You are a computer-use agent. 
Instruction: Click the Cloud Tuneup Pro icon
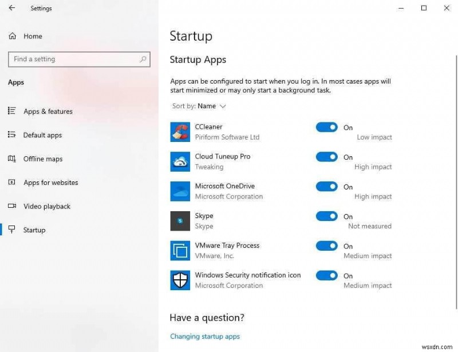pyautogui.click(x=179, y=161)
